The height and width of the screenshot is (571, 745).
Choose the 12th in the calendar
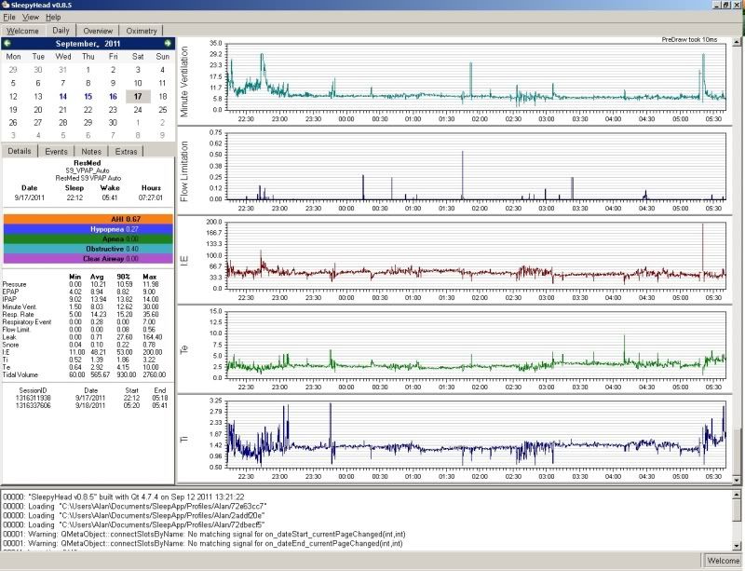(13, 97)
